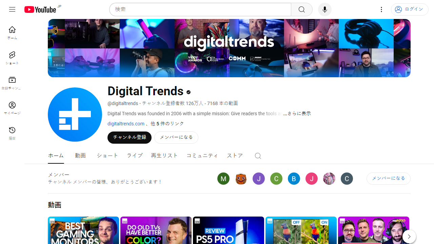Open the Review PS5 Pro video thumbnail
The image size is (434, 244).
(x=229, y=230)
